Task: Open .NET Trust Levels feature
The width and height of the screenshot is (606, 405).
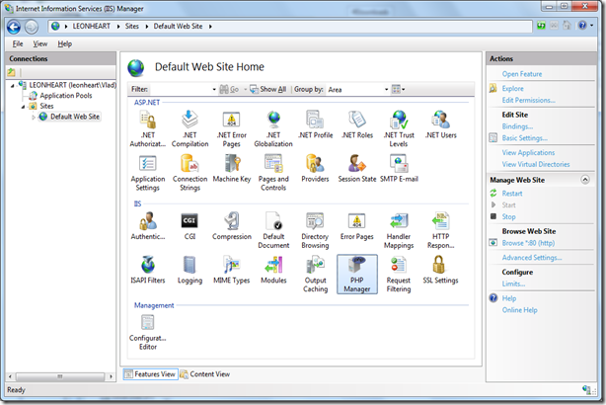Action: tap(399, 128)
